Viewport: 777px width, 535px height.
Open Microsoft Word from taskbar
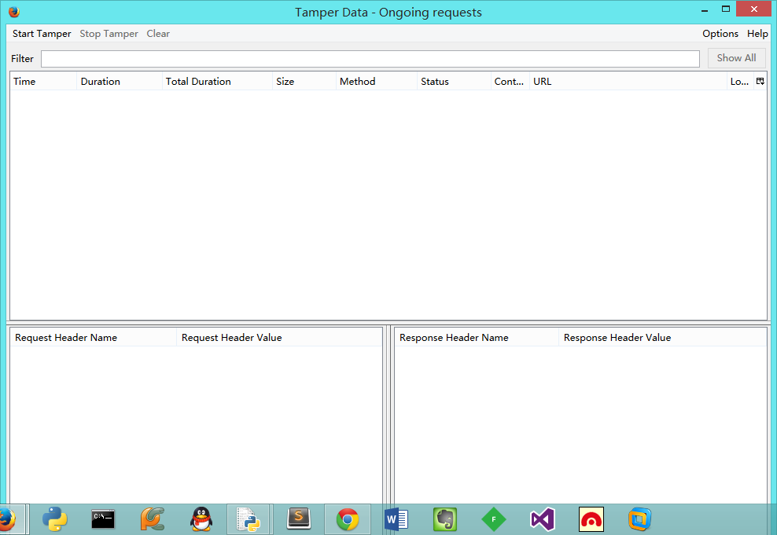click(x=396, y=519)
